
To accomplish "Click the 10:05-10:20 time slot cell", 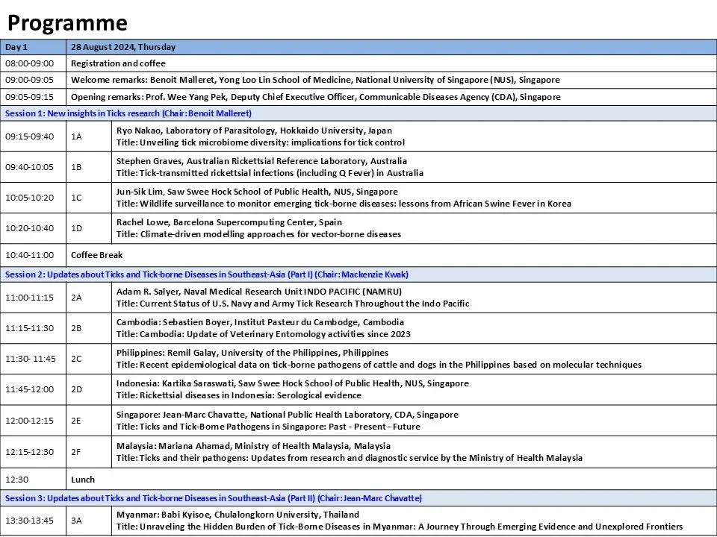I will click(29, 198).
